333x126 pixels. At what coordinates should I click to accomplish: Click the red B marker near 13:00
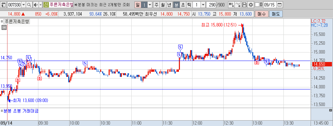[x=257, y=62]
